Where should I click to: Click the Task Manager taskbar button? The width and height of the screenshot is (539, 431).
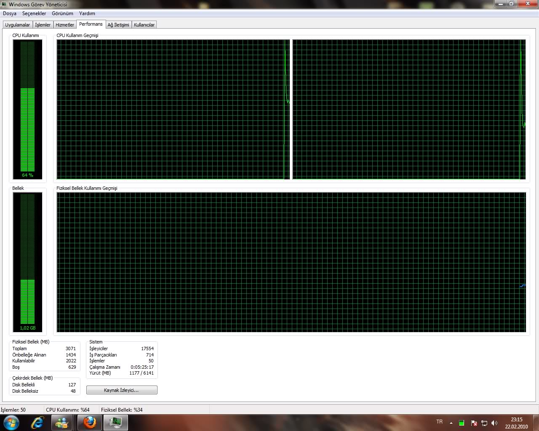point(115,422)
